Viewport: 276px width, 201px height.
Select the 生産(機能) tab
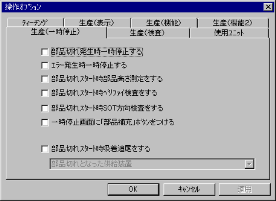click(x=164, y=22)
